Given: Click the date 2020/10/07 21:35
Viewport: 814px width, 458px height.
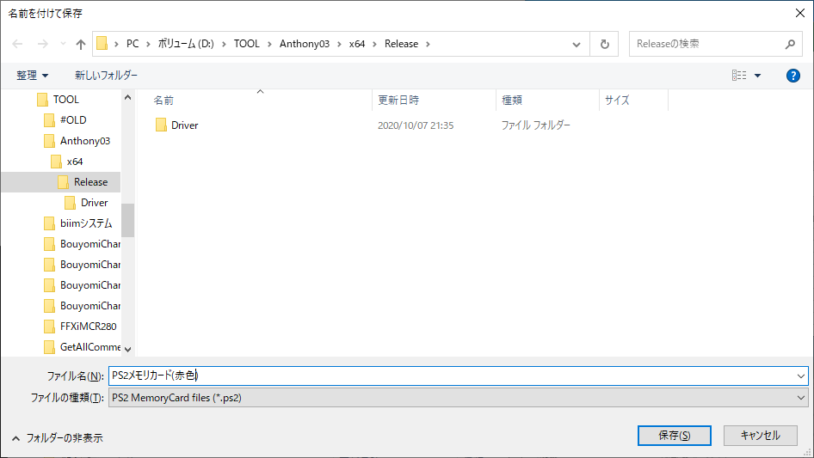Looking at the screenshot, I should 416,125.
